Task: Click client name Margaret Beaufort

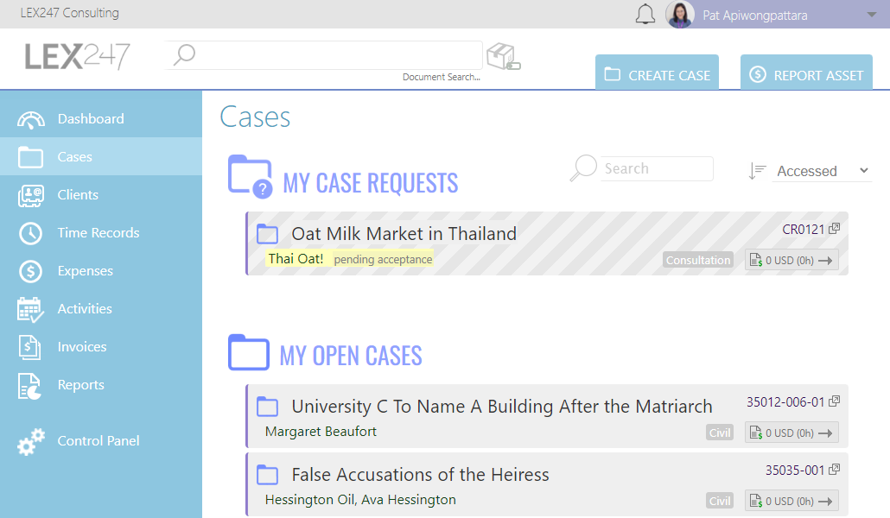Action: pyautogui.click(x=321, y=431)
